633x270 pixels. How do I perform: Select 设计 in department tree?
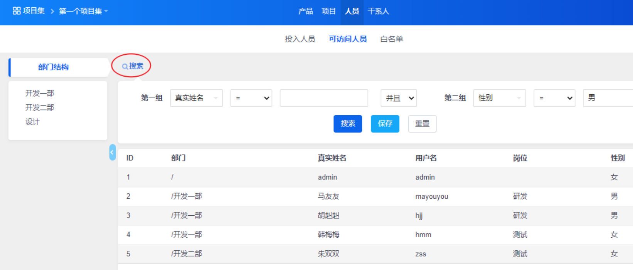tap(32, 122)
